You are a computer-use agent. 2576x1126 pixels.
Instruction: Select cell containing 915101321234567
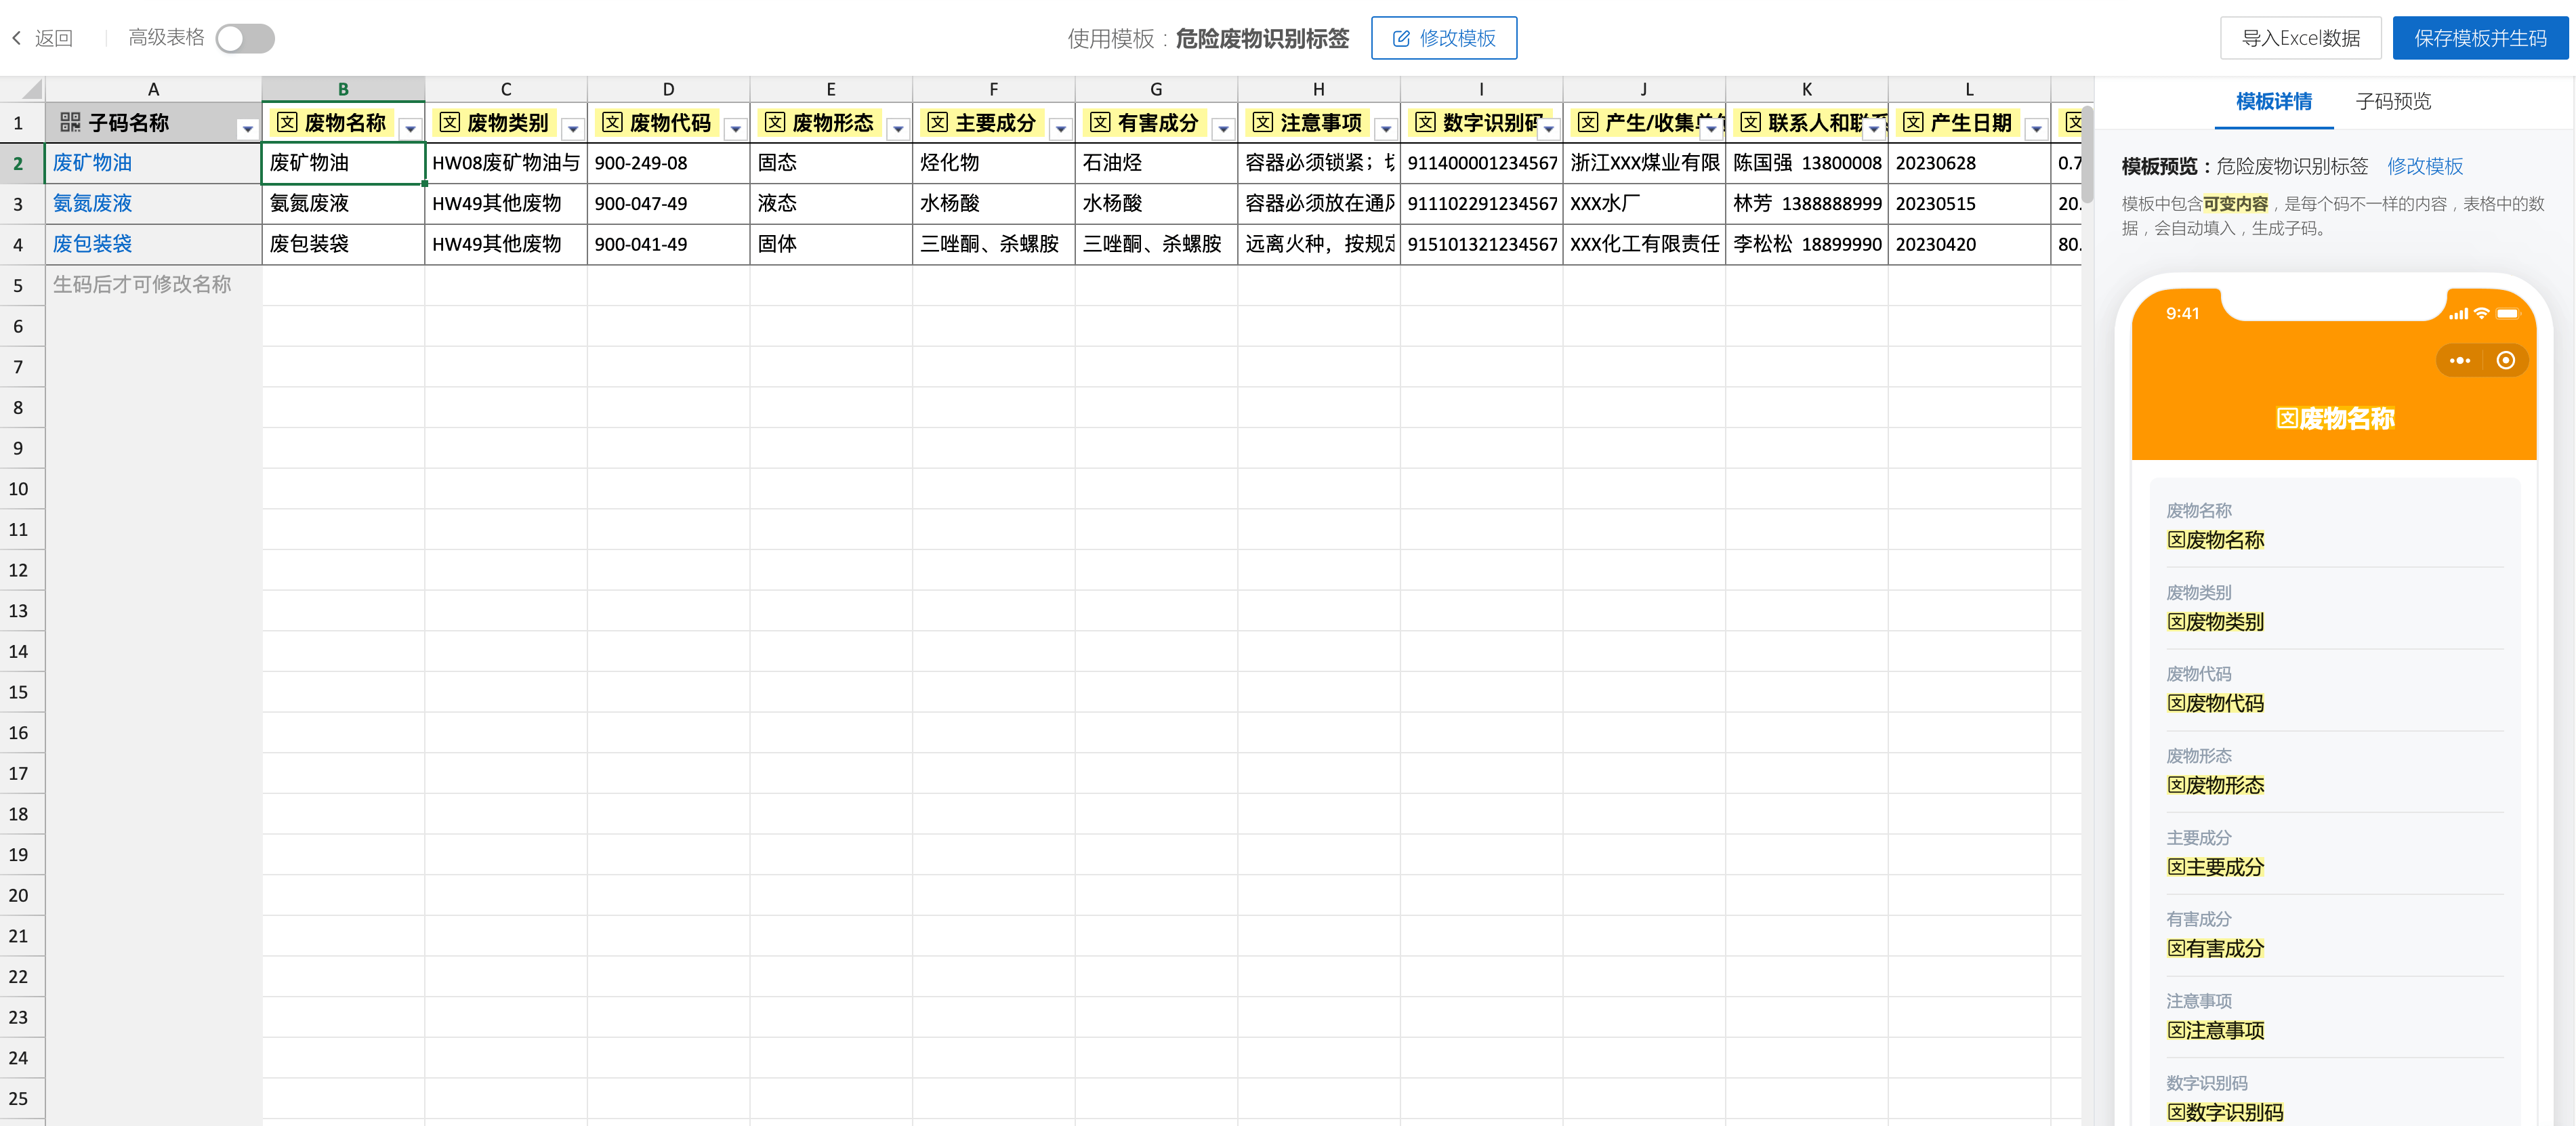coord(1481,244)
